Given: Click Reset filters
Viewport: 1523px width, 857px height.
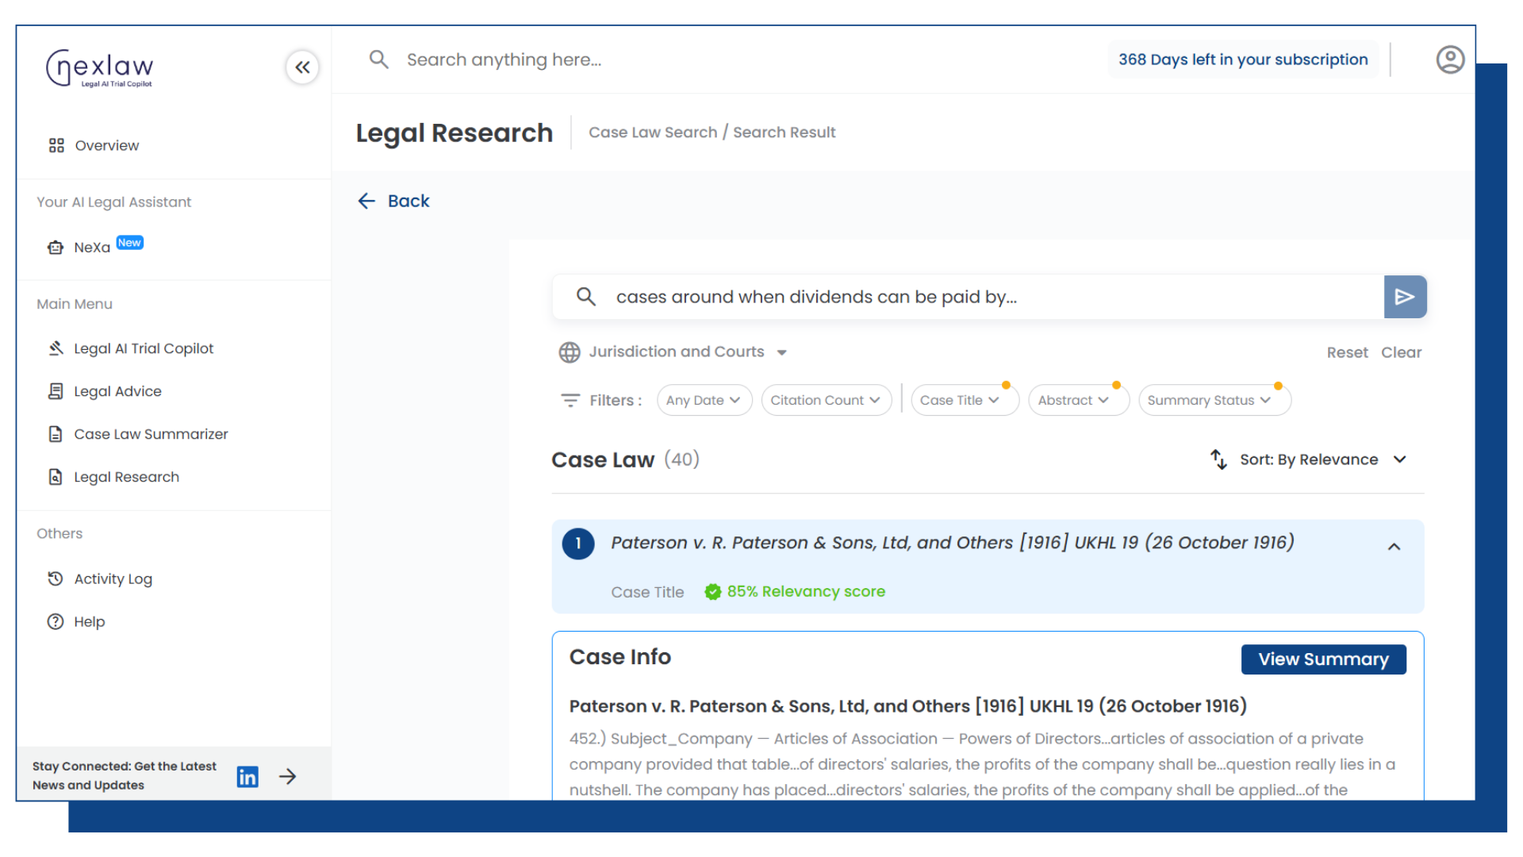Looking at the screenshot, I should [1347, 352].
